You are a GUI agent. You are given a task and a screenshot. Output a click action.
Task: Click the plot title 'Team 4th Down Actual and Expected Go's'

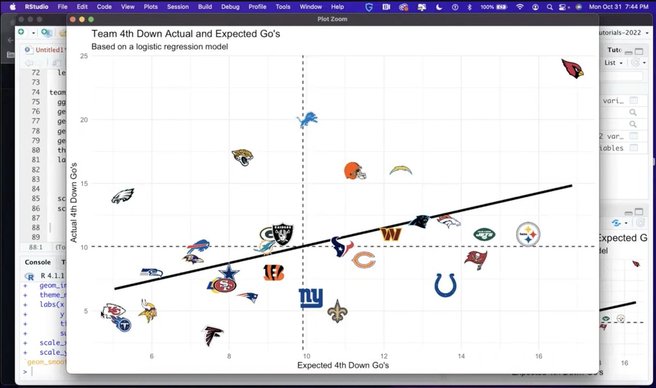point(186,34)
